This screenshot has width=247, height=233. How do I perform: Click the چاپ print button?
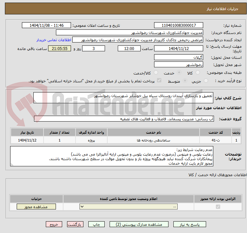click(x=97, y=225)
